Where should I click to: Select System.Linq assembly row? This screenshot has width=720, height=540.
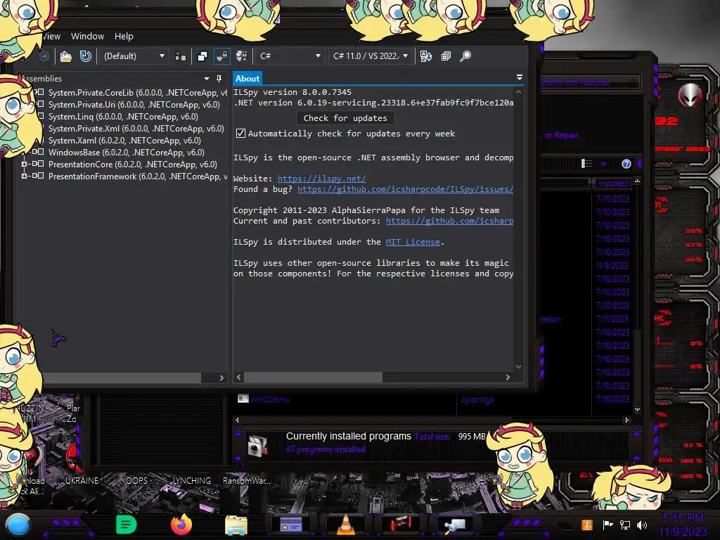click(123, 117)
